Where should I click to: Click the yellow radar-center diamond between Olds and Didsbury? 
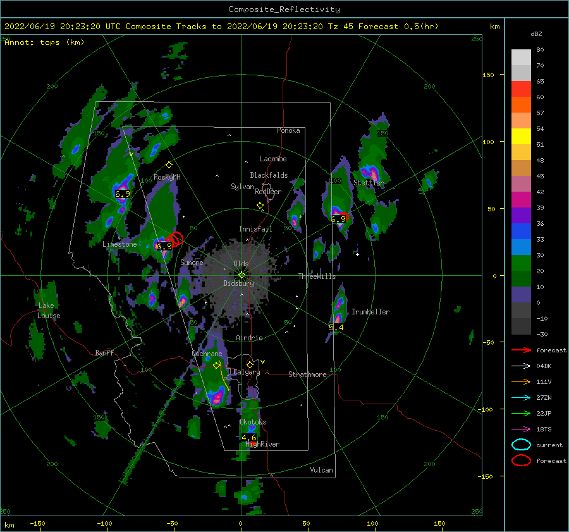coord(242,275)
